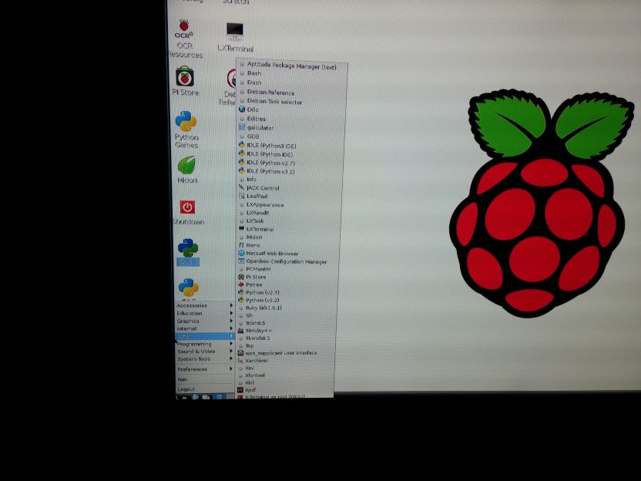Click the web browser icon in taskbar

click(x=196, y=397)
